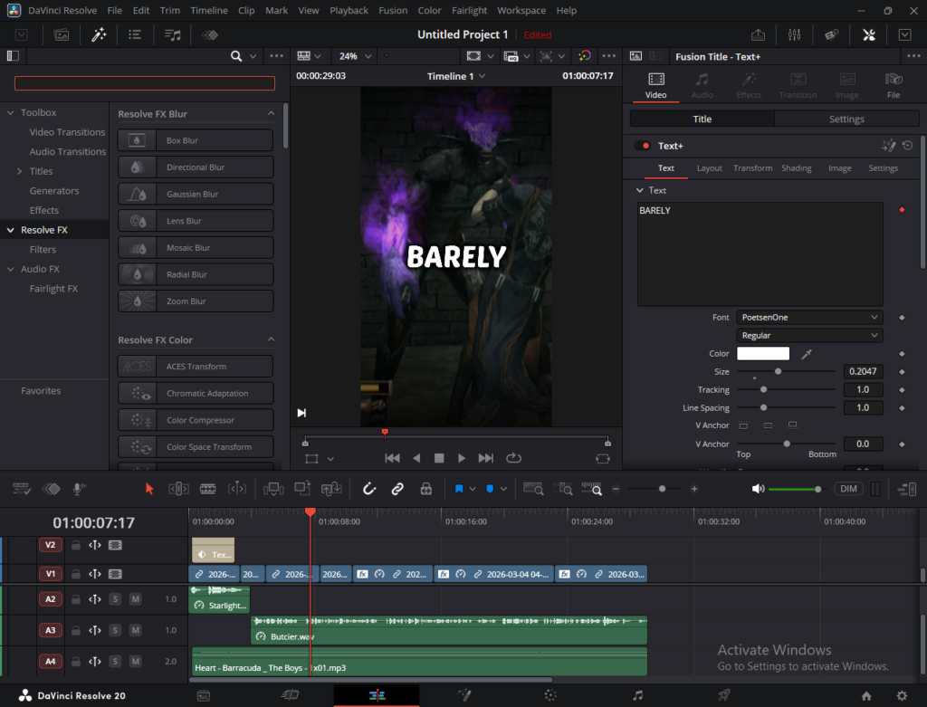927x707 pixels.
Task: Lock the V2 track padlock
Action: click(x=76, y=545)
